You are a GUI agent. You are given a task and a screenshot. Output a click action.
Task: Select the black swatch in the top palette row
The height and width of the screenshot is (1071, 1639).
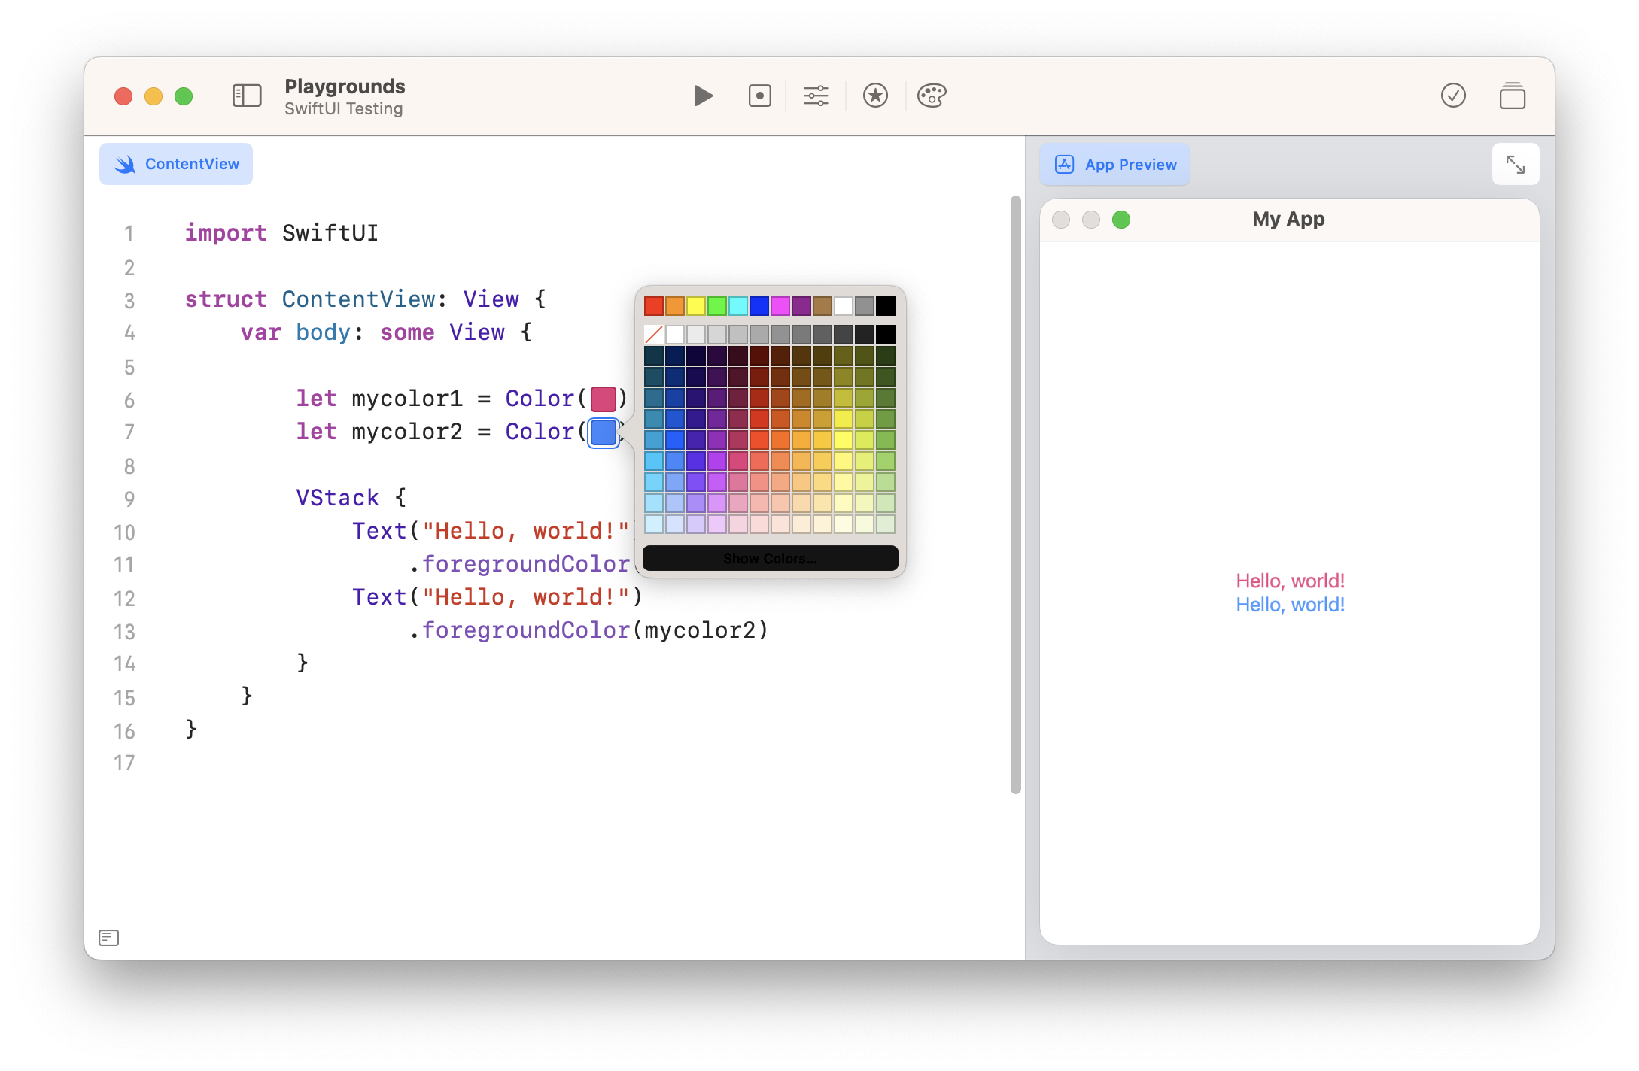click(886, 306)
